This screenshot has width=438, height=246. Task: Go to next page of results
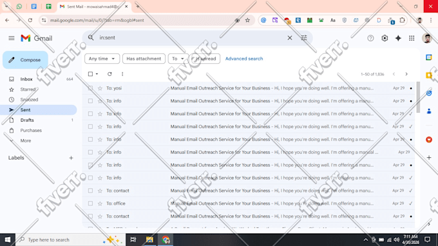click(406, 74)
